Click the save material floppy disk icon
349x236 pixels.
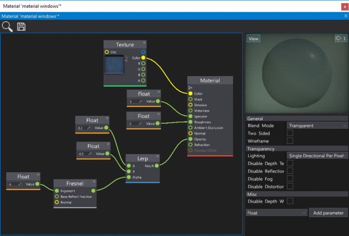(21, 26)
